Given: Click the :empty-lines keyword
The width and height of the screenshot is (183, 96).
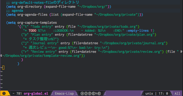Looking at the screenshot, I should 137,31.
